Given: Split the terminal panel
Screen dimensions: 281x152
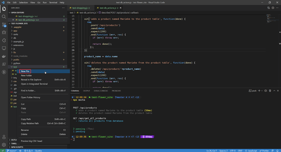Looking at the screenshot, I should pyautogui.click(x=266, y=91).
